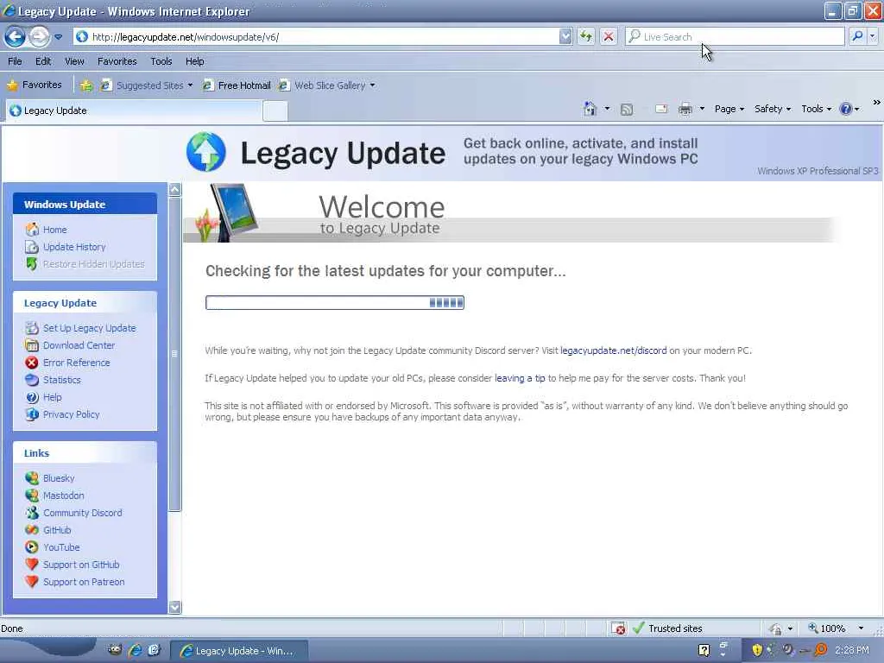Click the Statistics sidebar icon
884x663 pixels.
[32, 380]
